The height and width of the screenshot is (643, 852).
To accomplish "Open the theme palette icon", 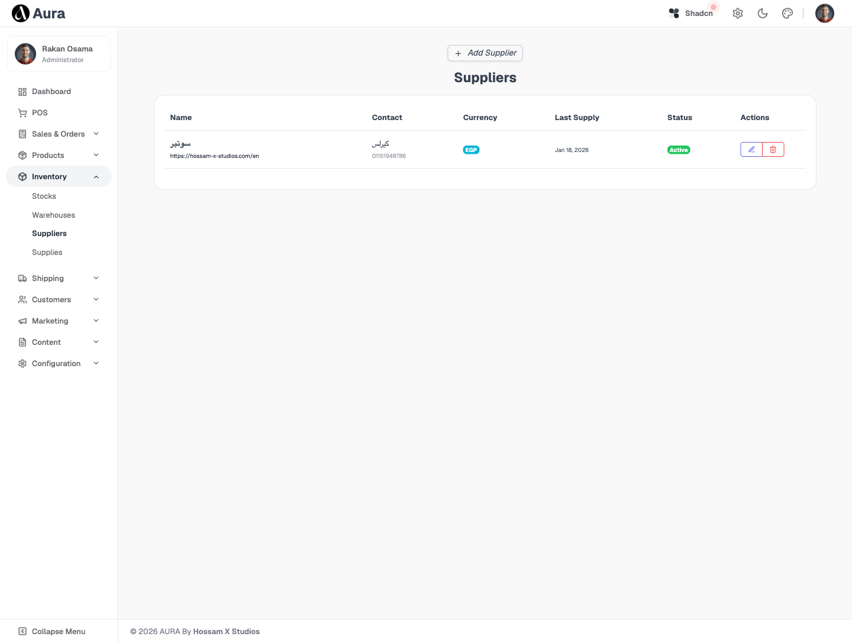I will pos(788,14).
